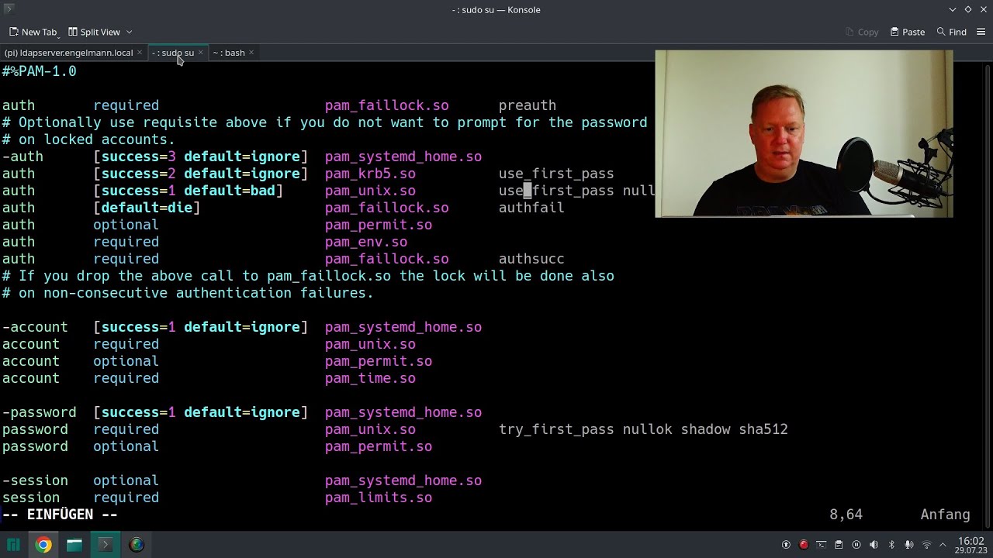993x558 pixels.
Task: Open a new Konsole tab
Action: click(x=33, y=32)
